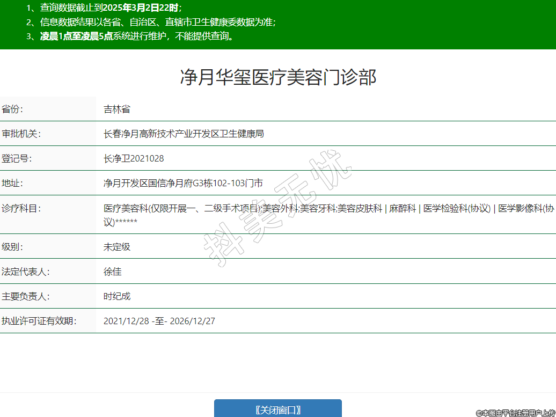Click the copyright notice 本图由平台注册用户上传

tap(515, 413)
